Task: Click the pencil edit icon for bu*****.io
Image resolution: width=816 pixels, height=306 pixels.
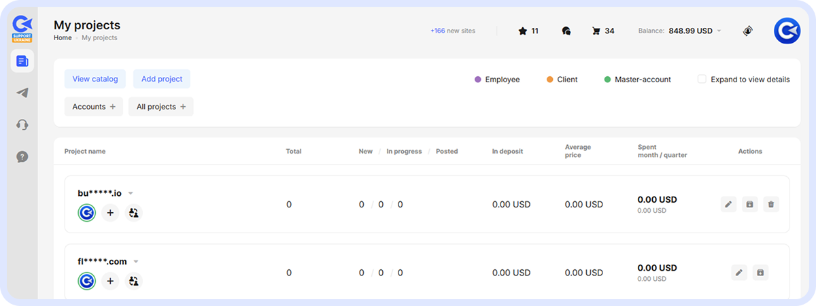Action: pos(729,204)
